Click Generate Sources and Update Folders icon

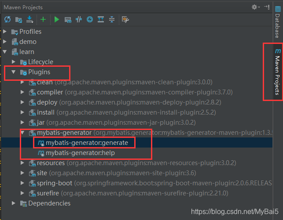18,20
